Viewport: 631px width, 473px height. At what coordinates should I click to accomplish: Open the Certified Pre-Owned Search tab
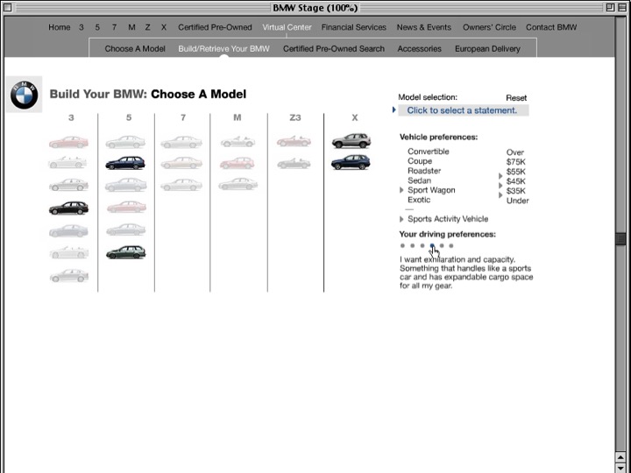[x=333, y=49]
